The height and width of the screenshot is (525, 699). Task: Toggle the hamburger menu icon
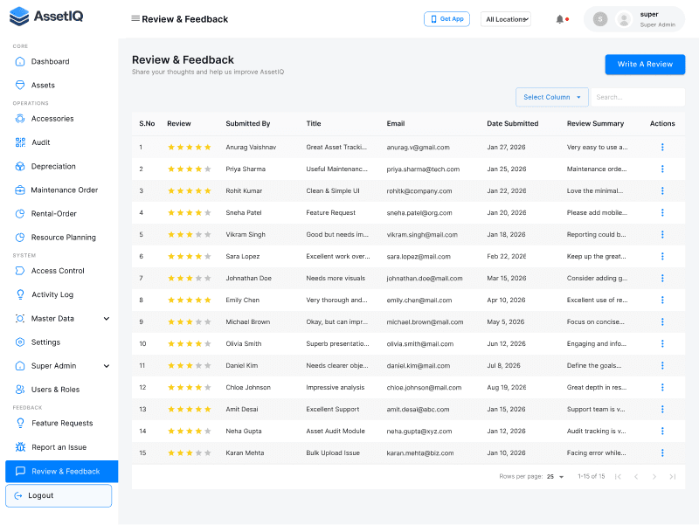click(x=135, y=18)
